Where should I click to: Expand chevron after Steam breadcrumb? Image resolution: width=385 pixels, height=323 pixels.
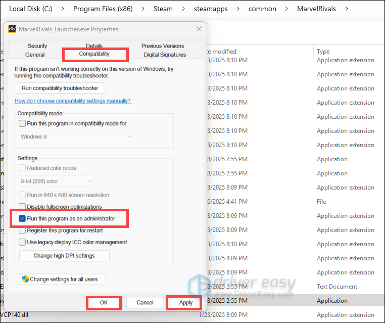183,9
